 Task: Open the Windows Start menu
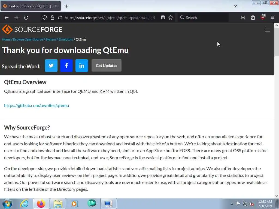(7, 204)
